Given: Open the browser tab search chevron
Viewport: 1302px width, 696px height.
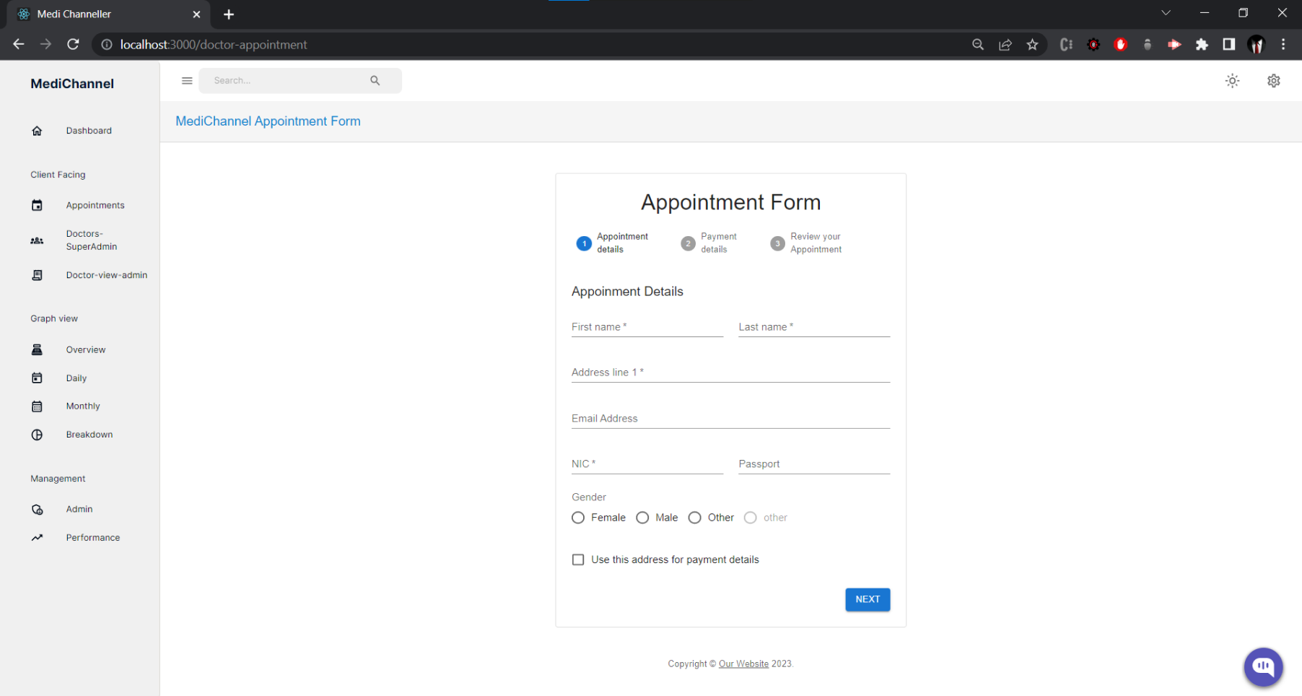Looking at the screenshot, I should click(1166, 12).
